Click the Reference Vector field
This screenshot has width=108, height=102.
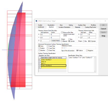coord(79,48)
